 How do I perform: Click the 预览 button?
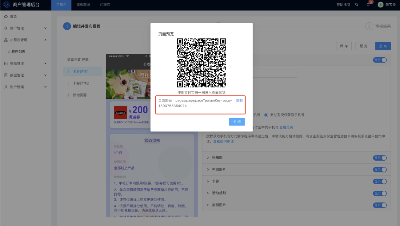tap(363, 46)
